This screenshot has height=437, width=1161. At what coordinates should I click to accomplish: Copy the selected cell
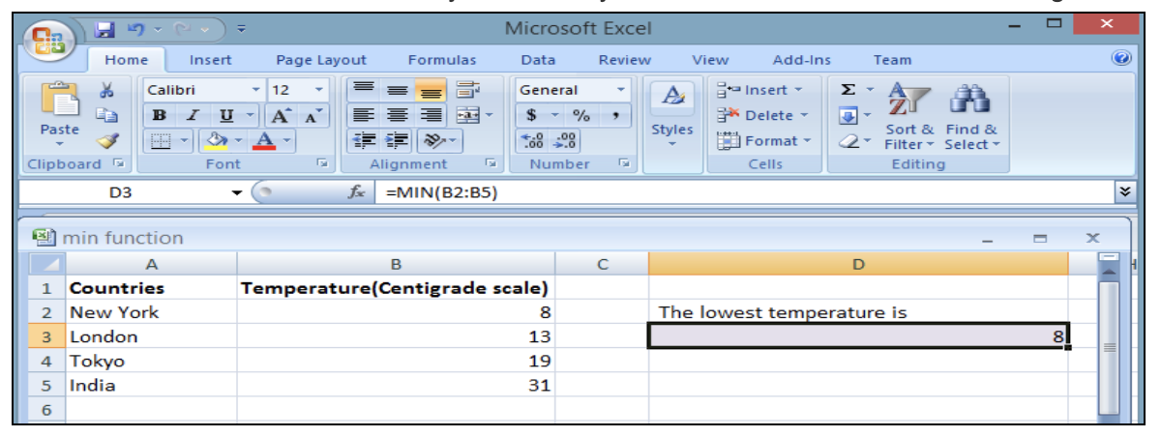click(x=108, y=115)
